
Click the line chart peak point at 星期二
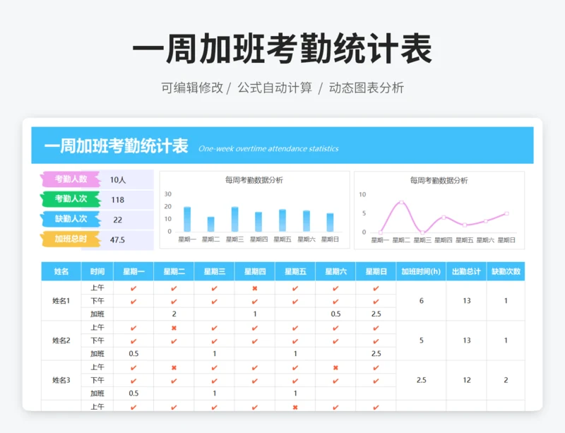click(401, 203)
